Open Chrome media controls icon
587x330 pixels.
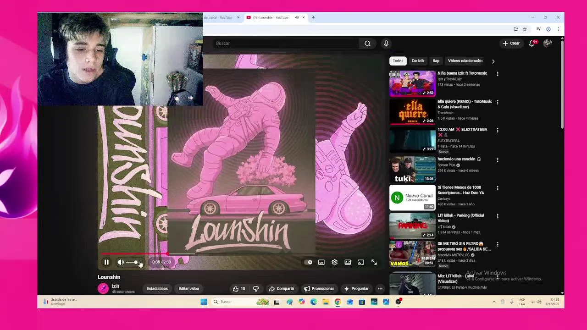click(x=538, y=29)
